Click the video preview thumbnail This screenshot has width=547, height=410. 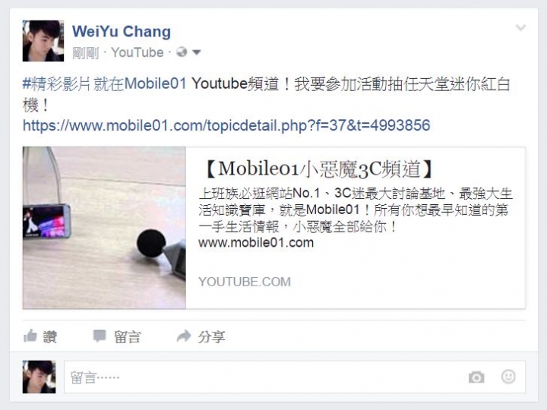pos(104,228)
